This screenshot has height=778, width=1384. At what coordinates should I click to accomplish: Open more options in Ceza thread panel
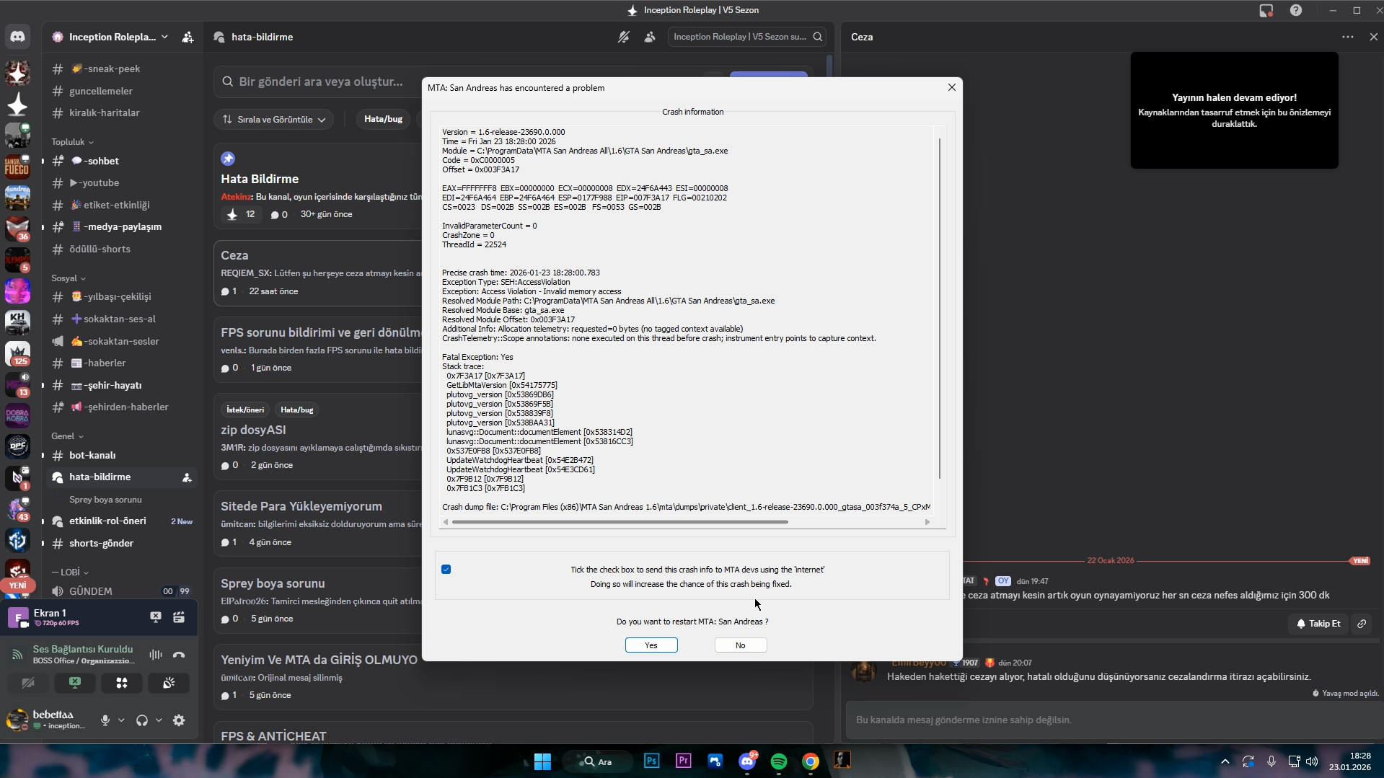click(1348, 37)
